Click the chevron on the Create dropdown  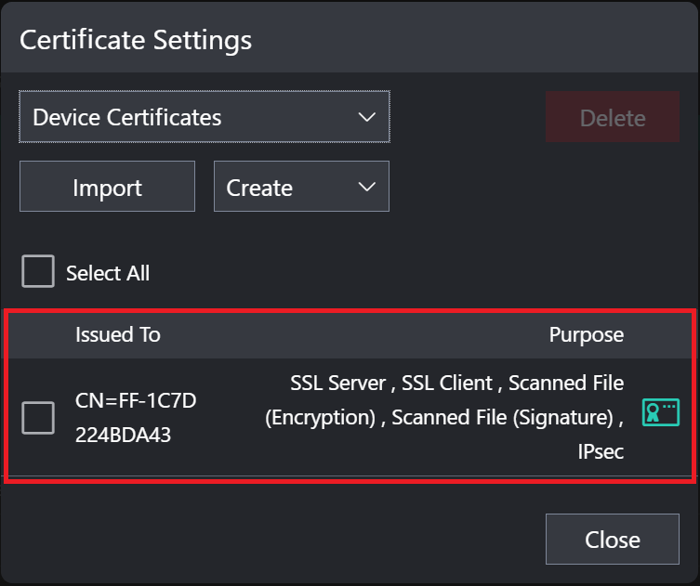[x=366, y=188]
